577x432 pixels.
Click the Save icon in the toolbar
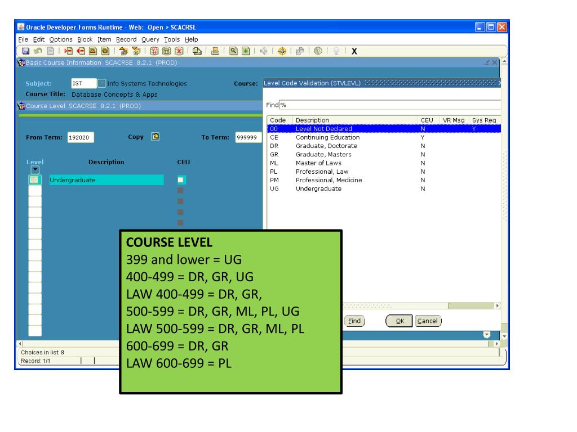25,51
